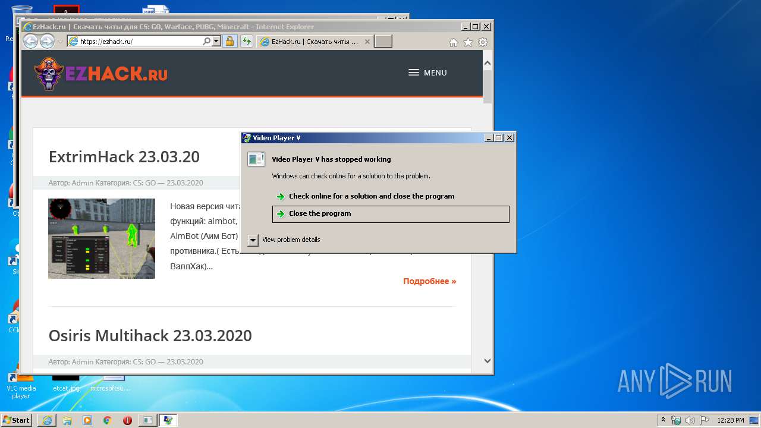Open ExtrimHack game screenshot thumbnail
This screenshot has height=428, width=761.
102,238
